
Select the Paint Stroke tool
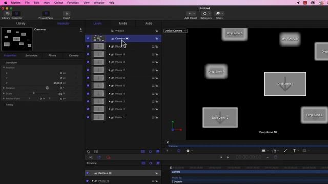pyautogui.click(x=285, y=151)
